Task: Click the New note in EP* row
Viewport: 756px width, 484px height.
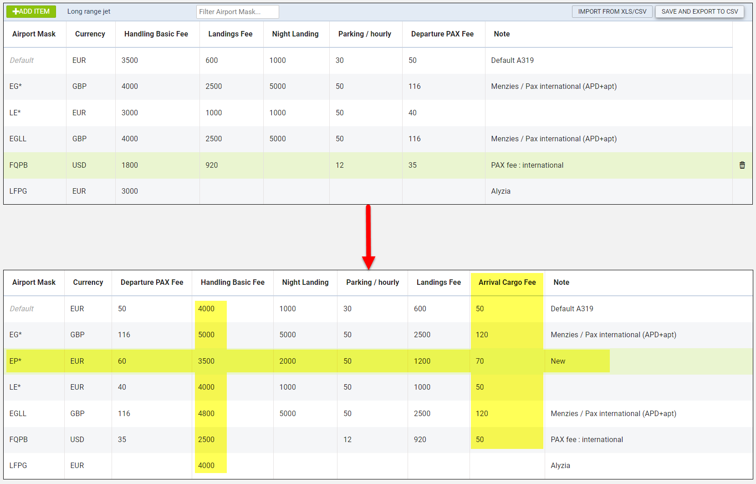Action: point(558,361)
